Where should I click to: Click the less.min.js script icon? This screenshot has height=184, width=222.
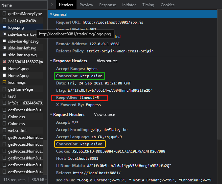pos(4,82)
